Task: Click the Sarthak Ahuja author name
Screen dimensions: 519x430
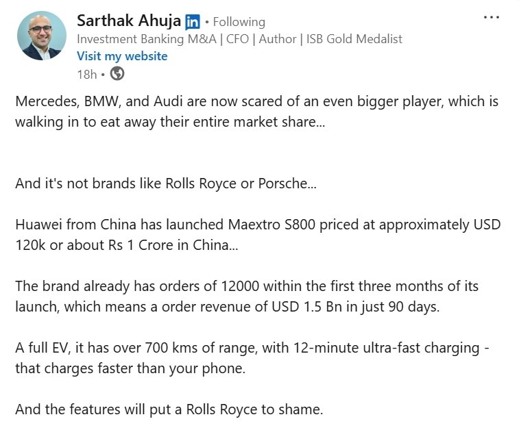Action: 129,21
